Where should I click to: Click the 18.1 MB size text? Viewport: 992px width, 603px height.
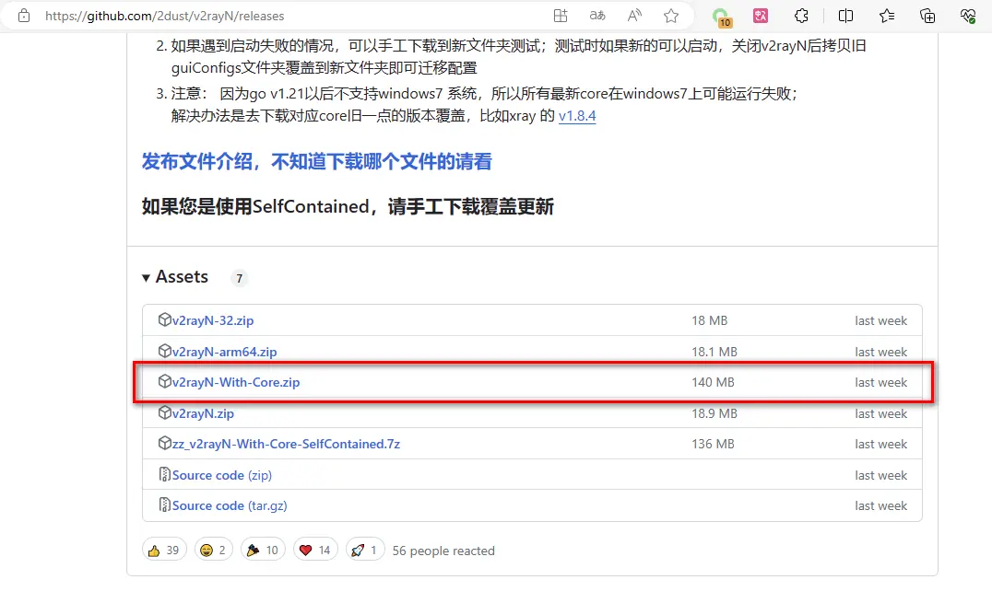[x=714, y=352]
